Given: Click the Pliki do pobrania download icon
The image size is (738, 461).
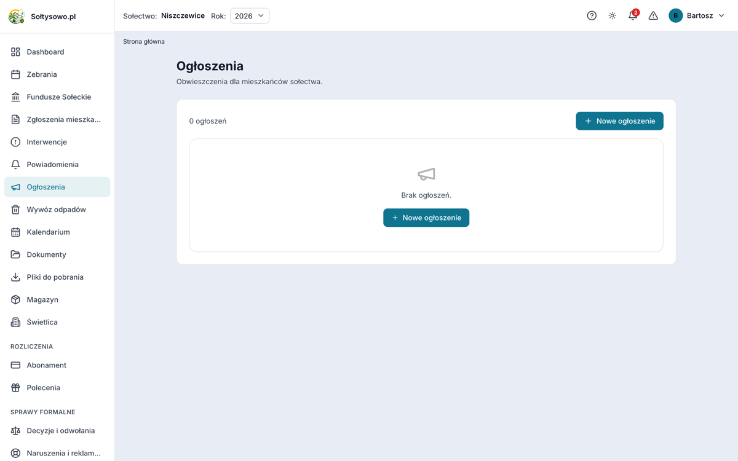Looking at the screenshot, I should tap(15, 277).
